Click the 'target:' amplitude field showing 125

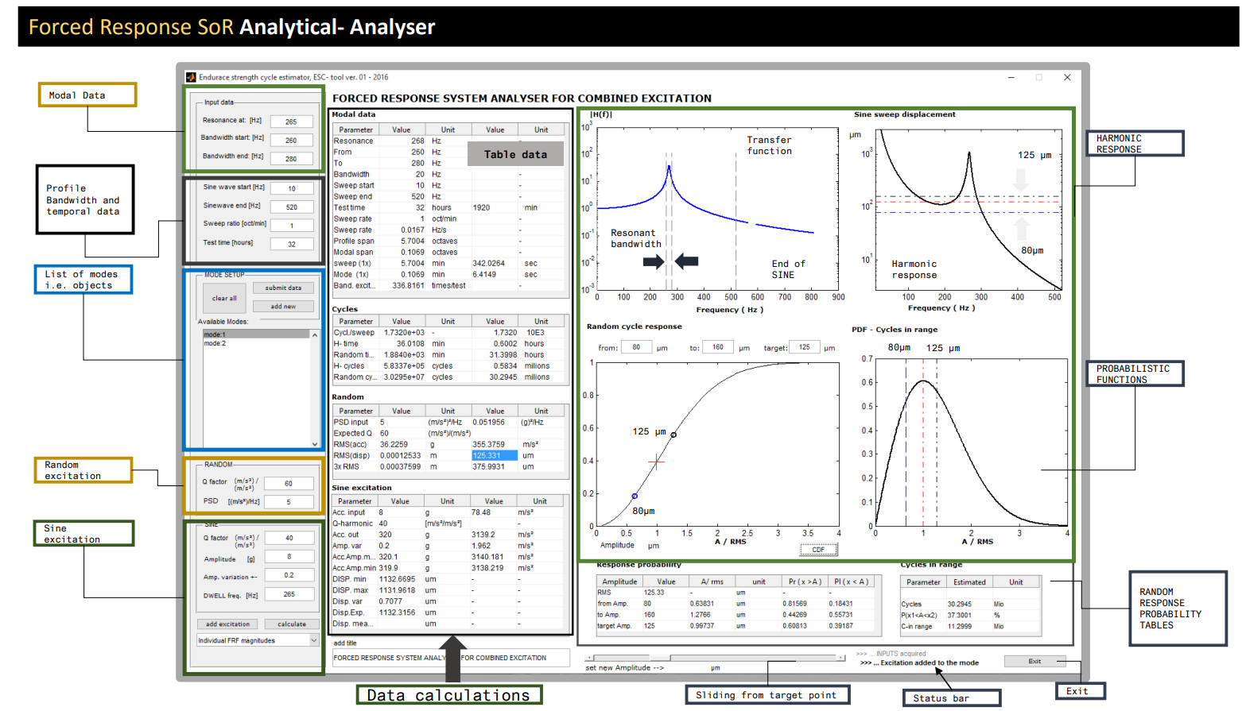(805, 347)
